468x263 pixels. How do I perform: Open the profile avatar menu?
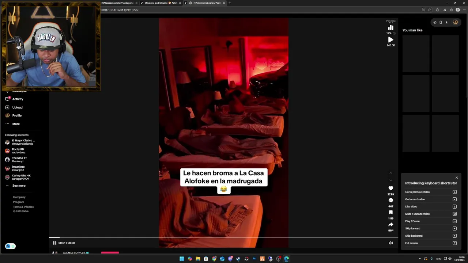(456, 22)
